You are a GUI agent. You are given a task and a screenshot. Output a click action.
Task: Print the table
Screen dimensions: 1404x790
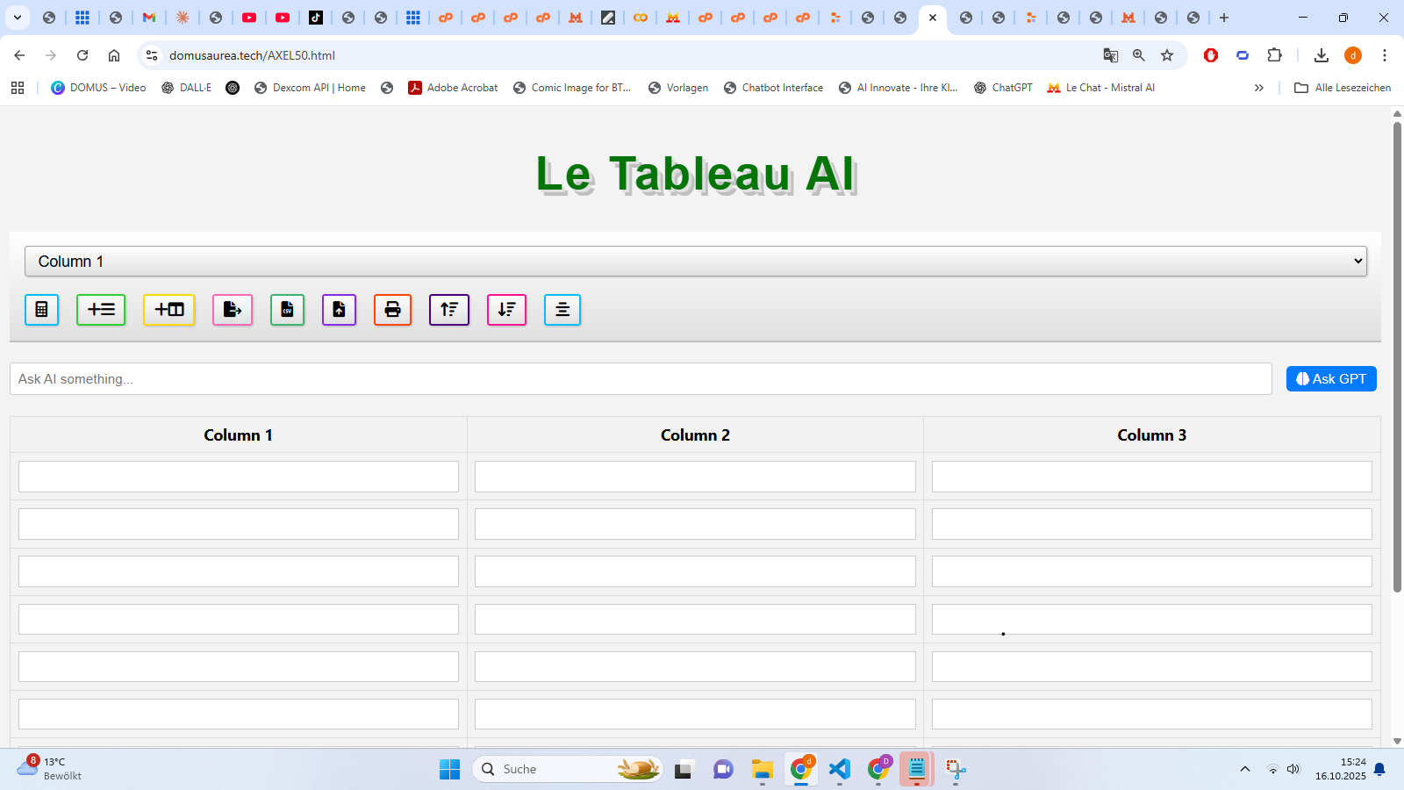click(392, 310)
